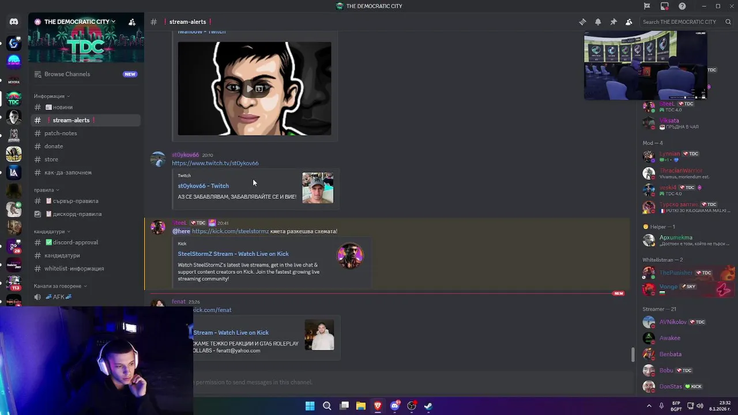
Task: Open Steam taskbar icon
Action: click(x=428, y=406)
